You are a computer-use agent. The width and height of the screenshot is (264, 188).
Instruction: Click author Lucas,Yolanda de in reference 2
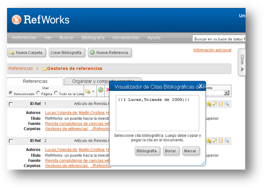(x=61, y=149)
